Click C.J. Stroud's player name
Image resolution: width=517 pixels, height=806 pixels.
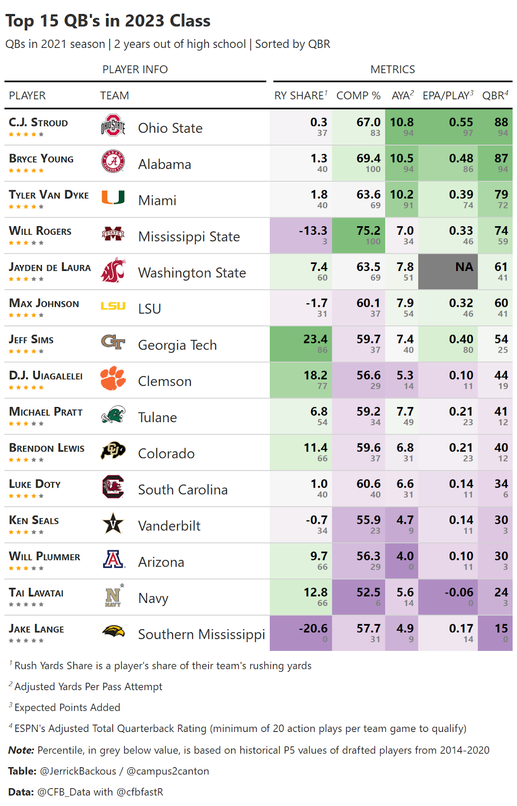click(38, 122)
